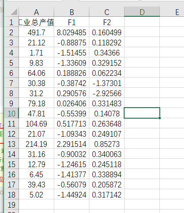Select cell containing 47.81
184x213 pixels.
[37, 113]
